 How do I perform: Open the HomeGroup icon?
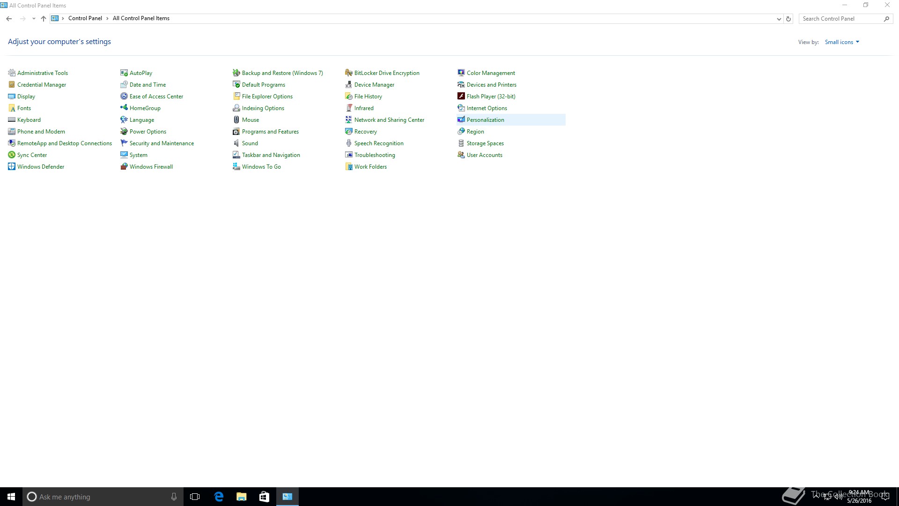124,108
